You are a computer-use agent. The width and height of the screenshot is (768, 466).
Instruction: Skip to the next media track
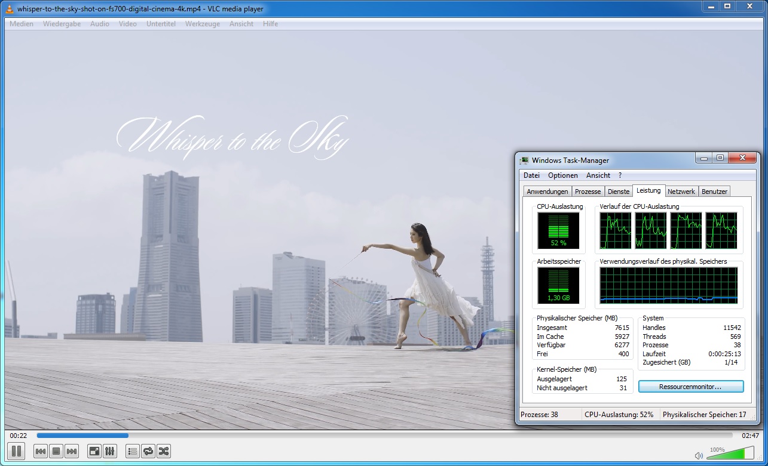(x=72, y=451)
